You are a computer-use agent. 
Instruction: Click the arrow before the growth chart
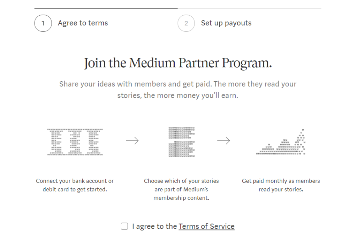tap(223, 141)
